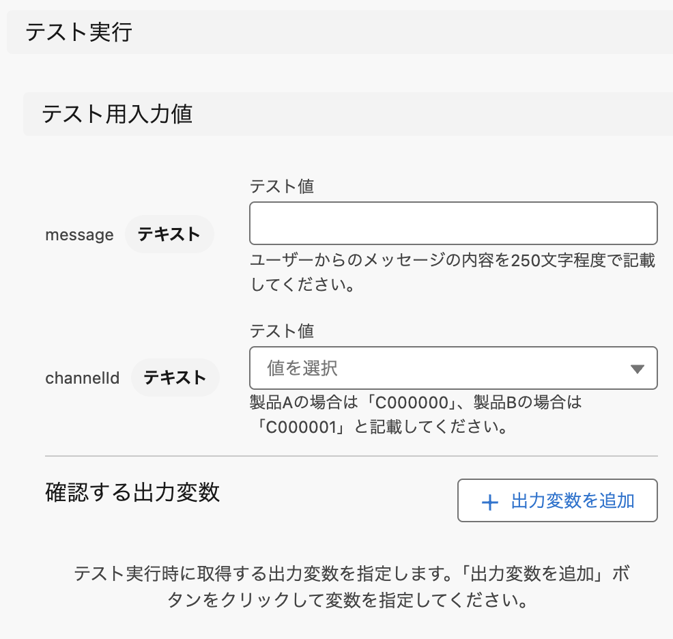Viewport: 673px width, 639px height.
Task: Click the plus icon beside 出力変数を追加
Action: (x=490, y=502)
